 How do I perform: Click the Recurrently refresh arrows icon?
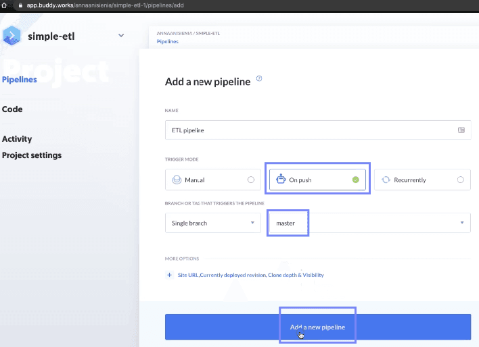pos(386,180)
